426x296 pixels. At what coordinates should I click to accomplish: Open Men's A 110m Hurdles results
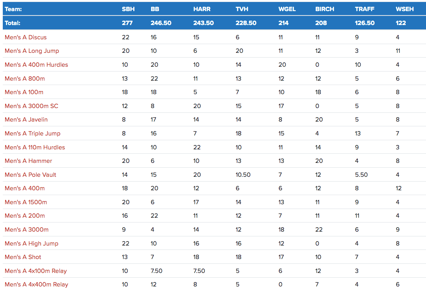tap(35, 147)
